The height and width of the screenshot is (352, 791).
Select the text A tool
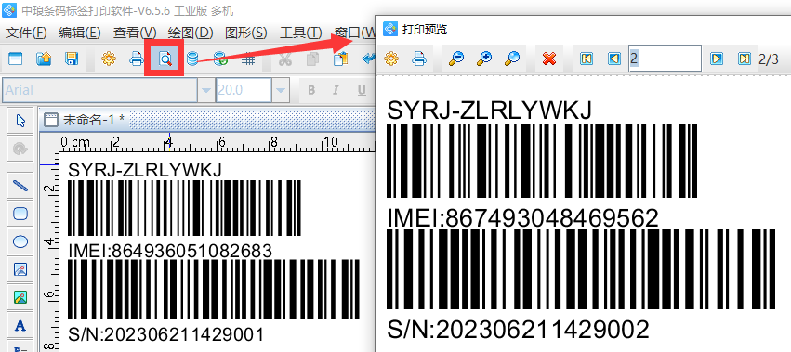pyautogui.click(x=20, y=325)
